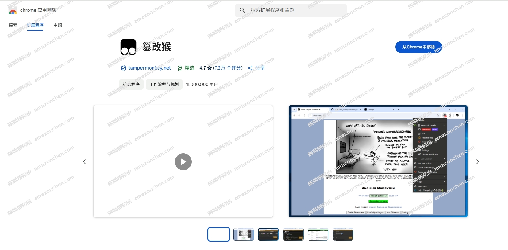Click the Chrome Web Store logo icon
Image resolution: width=508 pixels, height=250 pixels.
click(x=13, y=10)
